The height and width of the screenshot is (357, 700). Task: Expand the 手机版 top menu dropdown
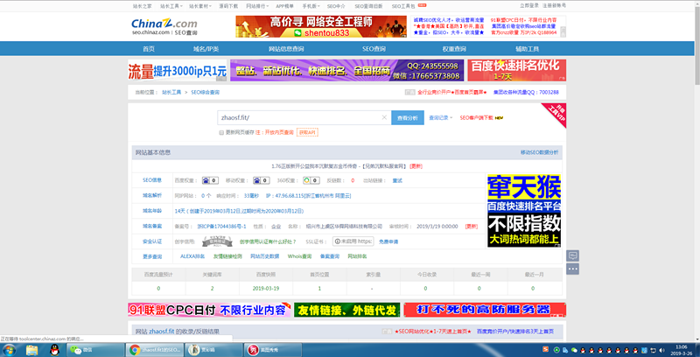[x=311, y=6]
